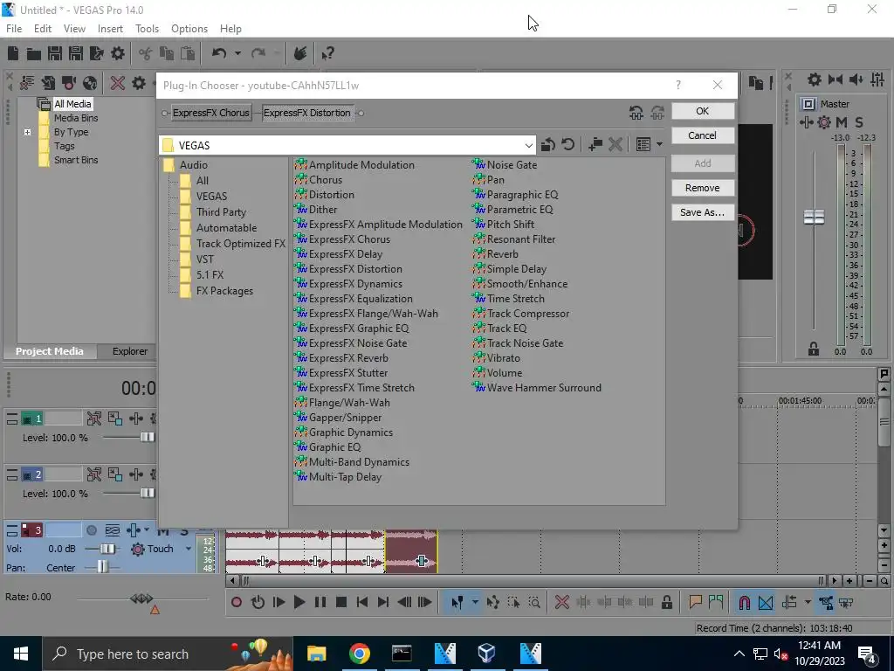Select Third Party folder in tree

(221, 212)
